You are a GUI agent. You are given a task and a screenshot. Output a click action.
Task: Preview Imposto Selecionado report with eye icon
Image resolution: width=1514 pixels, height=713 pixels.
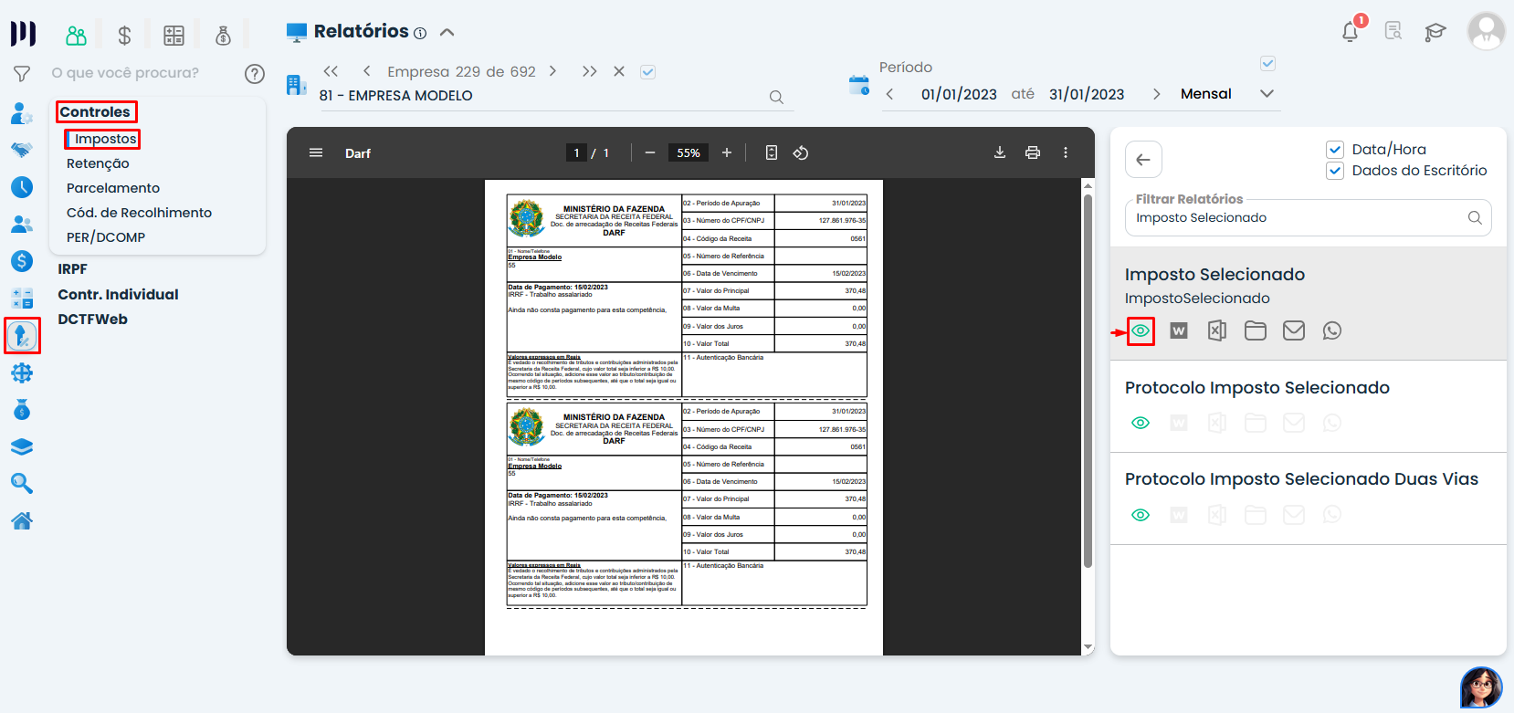pos(1141,330)
